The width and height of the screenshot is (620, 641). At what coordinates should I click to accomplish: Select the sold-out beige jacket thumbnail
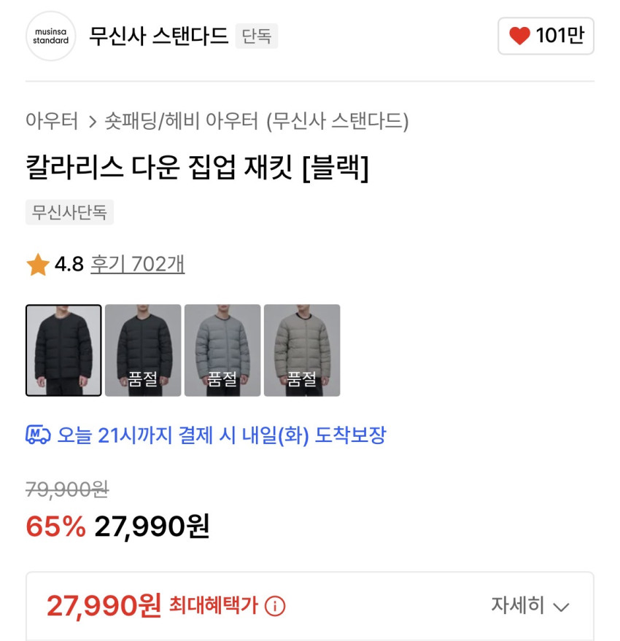click(x=302, y=350)
